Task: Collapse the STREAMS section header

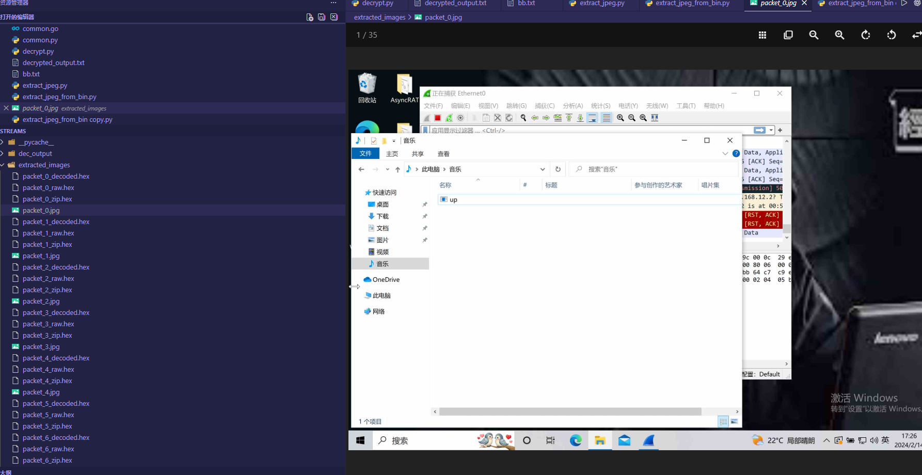Action: 13,131
